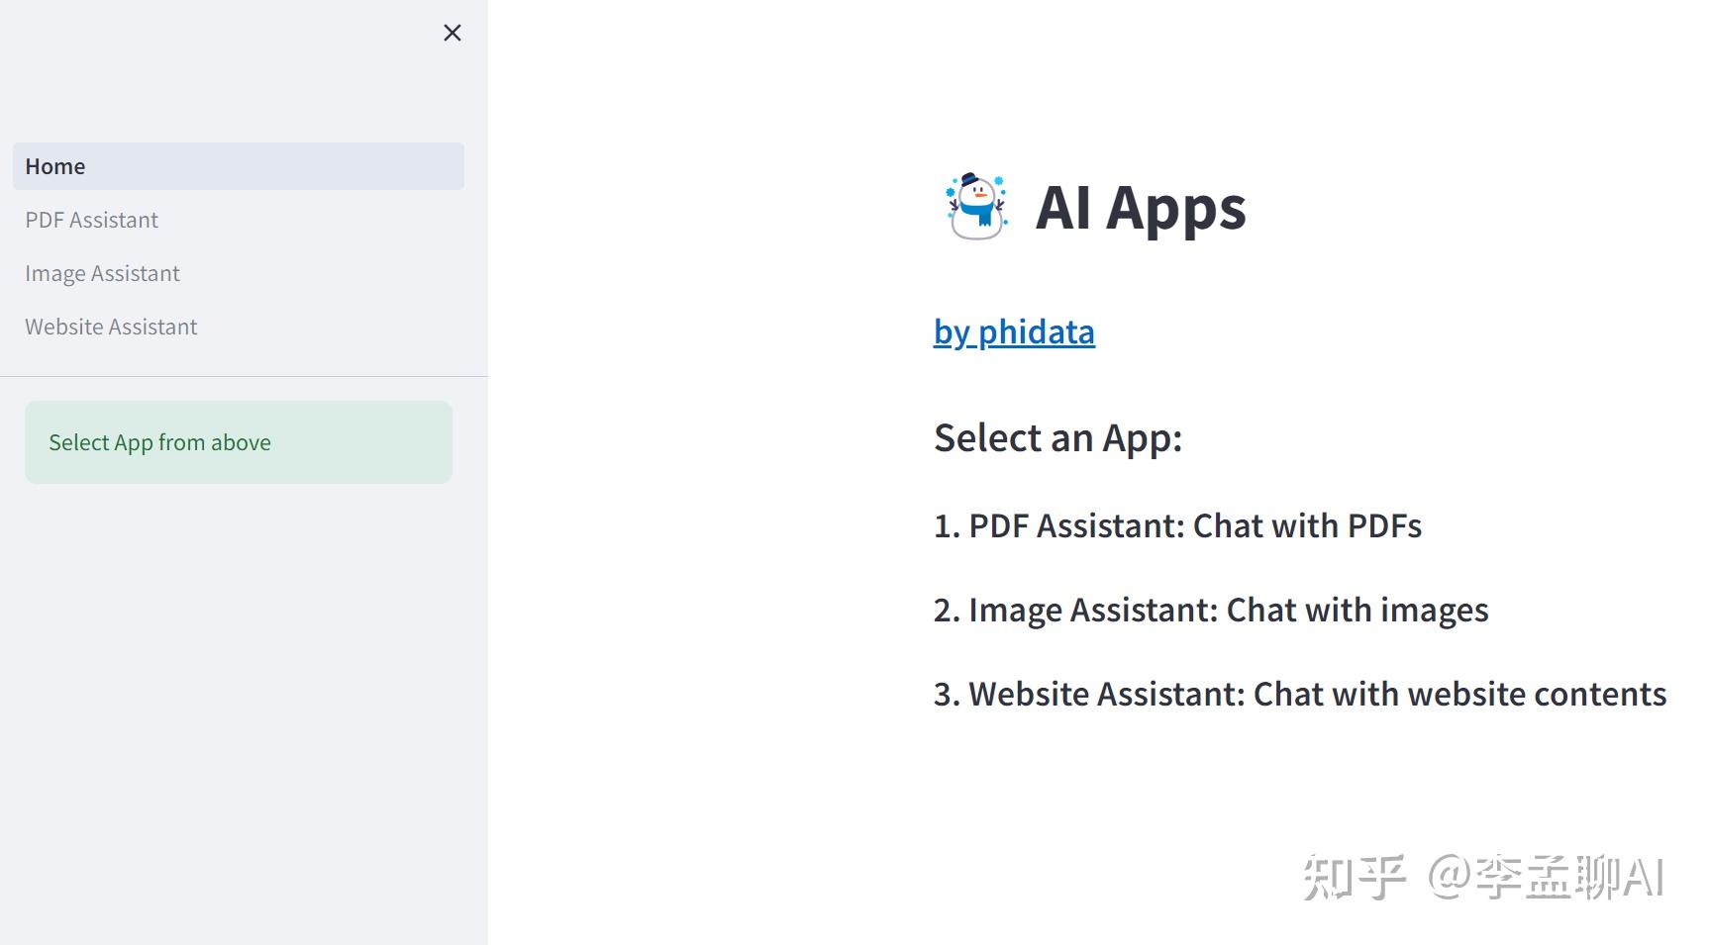Image resolution: width=1709 pixels, height=945 pixels.
Task: Click the Select an App heading
Action: (x=1057, y=437)
